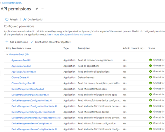Click granted status icon for DeviceManagementManagedDevices.ReadWrite.All
Image resolution: width=165 pixels, height=132 pixels.
150,117
